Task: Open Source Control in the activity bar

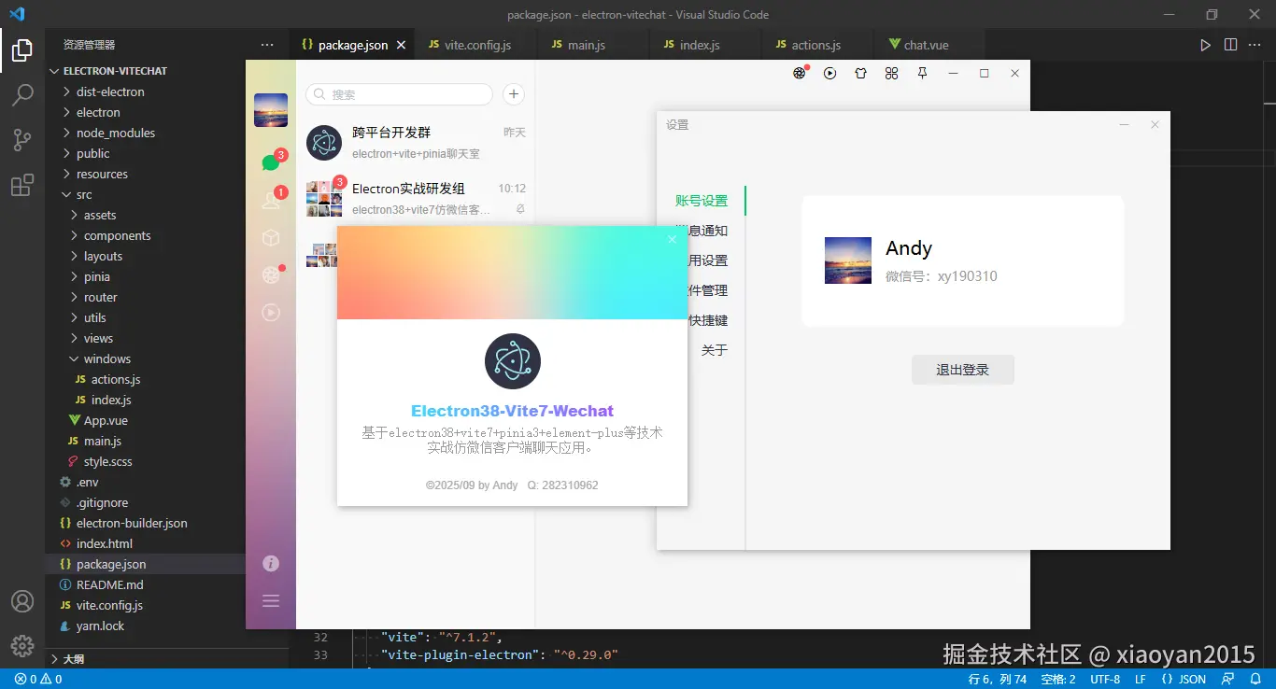Action: (22, 139)
